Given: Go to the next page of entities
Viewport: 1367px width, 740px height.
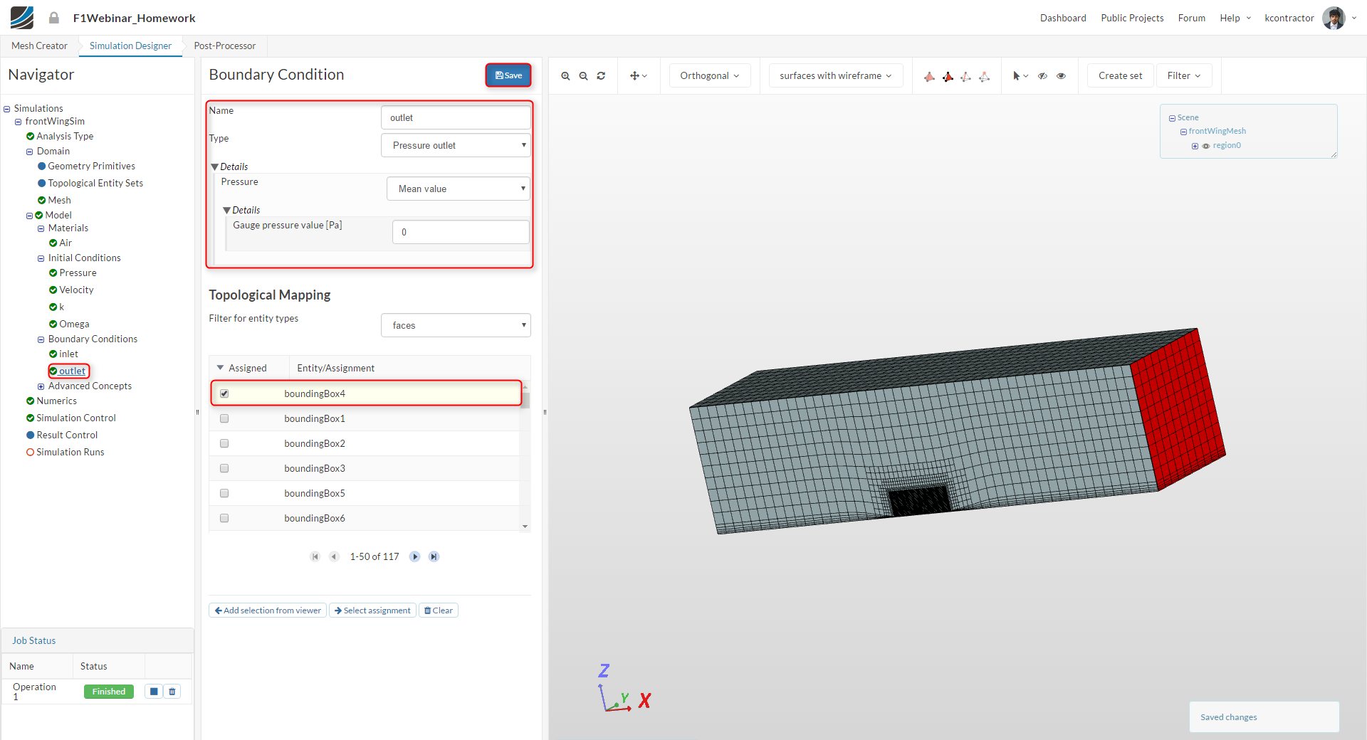Looking at the screenshot, I should (x=414, y=556).
